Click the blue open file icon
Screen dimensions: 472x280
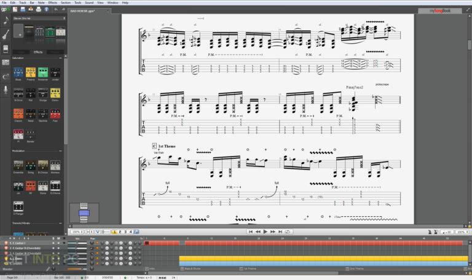point(23,9)
